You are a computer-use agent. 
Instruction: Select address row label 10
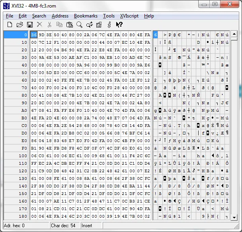[x=16, y=42]
